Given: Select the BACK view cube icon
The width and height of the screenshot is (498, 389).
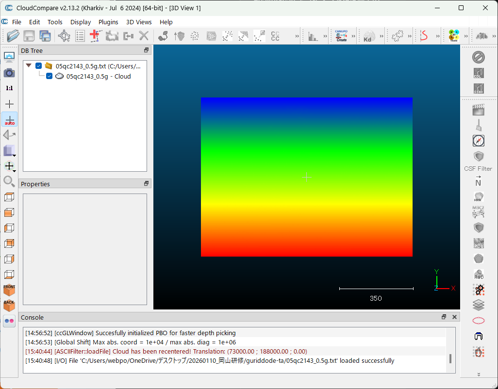Looking at the screenshot, I should 9,306.
